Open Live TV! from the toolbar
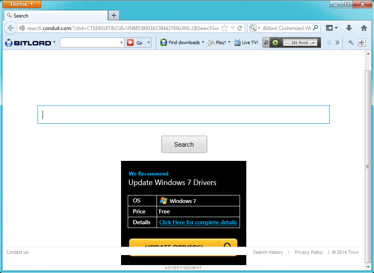Viewport: 374px width, 273px height. [x=246, y=43]
